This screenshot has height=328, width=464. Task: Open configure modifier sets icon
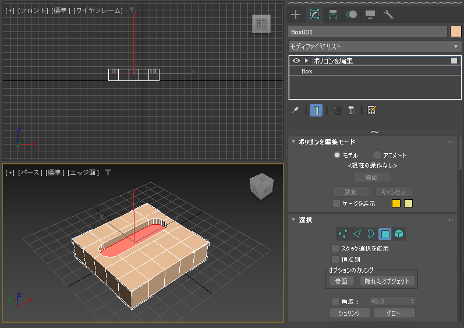(371, 111)
